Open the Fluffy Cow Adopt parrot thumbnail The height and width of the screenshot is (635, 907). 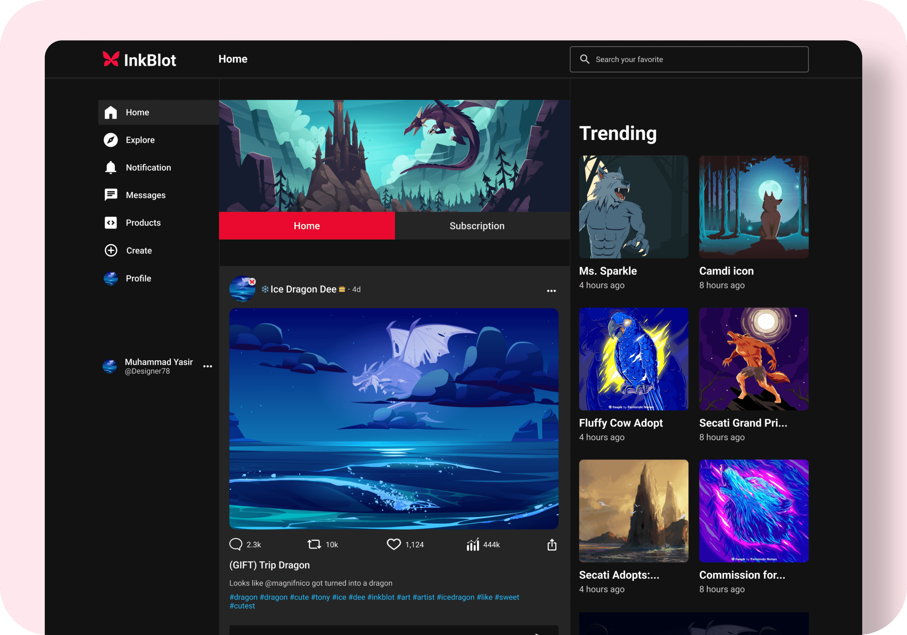click(634, 359)
